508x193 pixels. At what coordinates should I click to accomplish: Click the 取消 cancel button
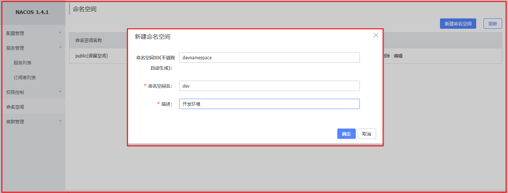[x=367, y=134]
